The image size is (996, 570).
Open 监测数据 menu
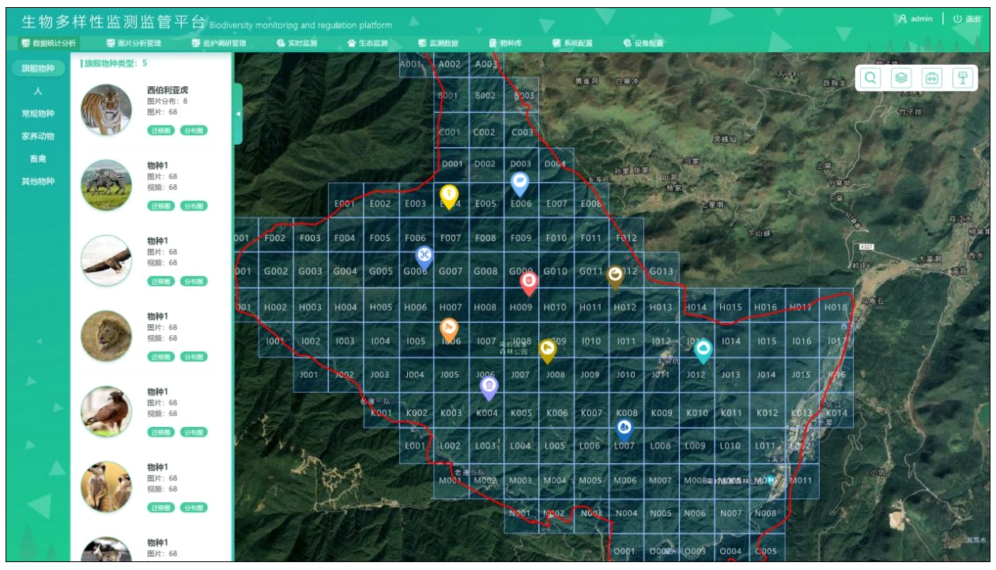(x=438, y=43)
